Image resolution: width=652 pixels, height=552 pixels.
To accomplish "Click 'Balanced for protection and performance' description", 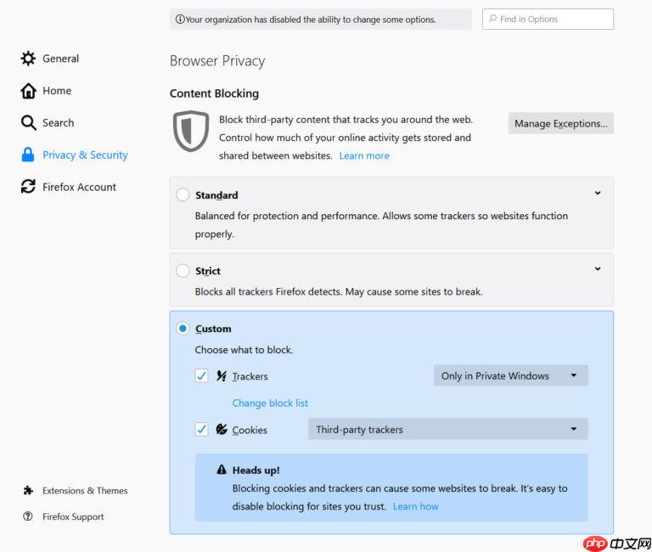I will 381,225.
